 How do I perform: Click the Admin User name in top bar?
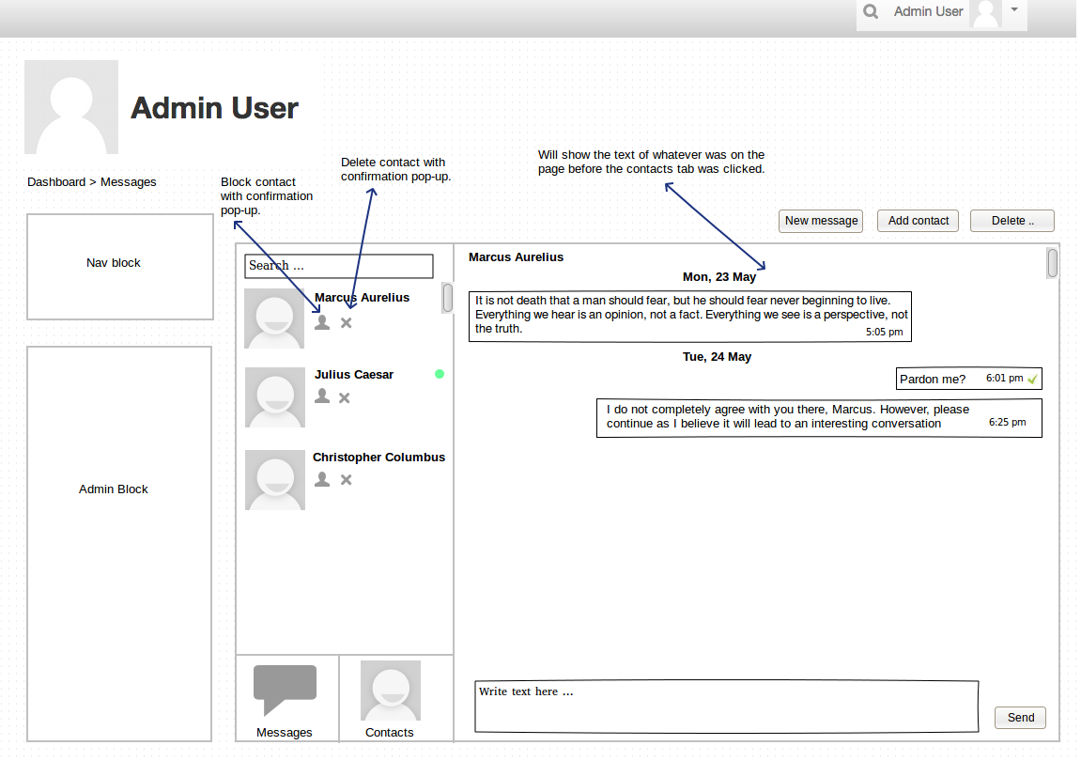tap(928, 11)
